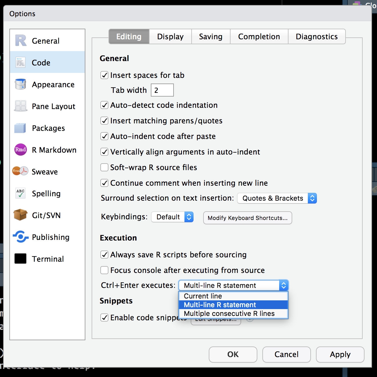Click the Cancel button
377x377 pixels.
[287, 355]
